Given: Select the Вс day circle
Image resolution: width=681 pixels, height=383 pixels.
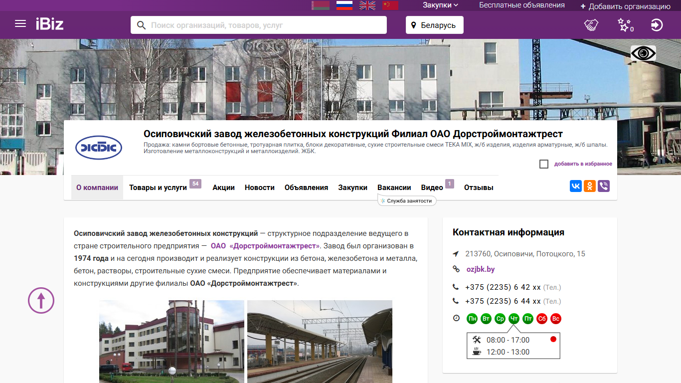Looking at the screenshot, I should 556,319.
